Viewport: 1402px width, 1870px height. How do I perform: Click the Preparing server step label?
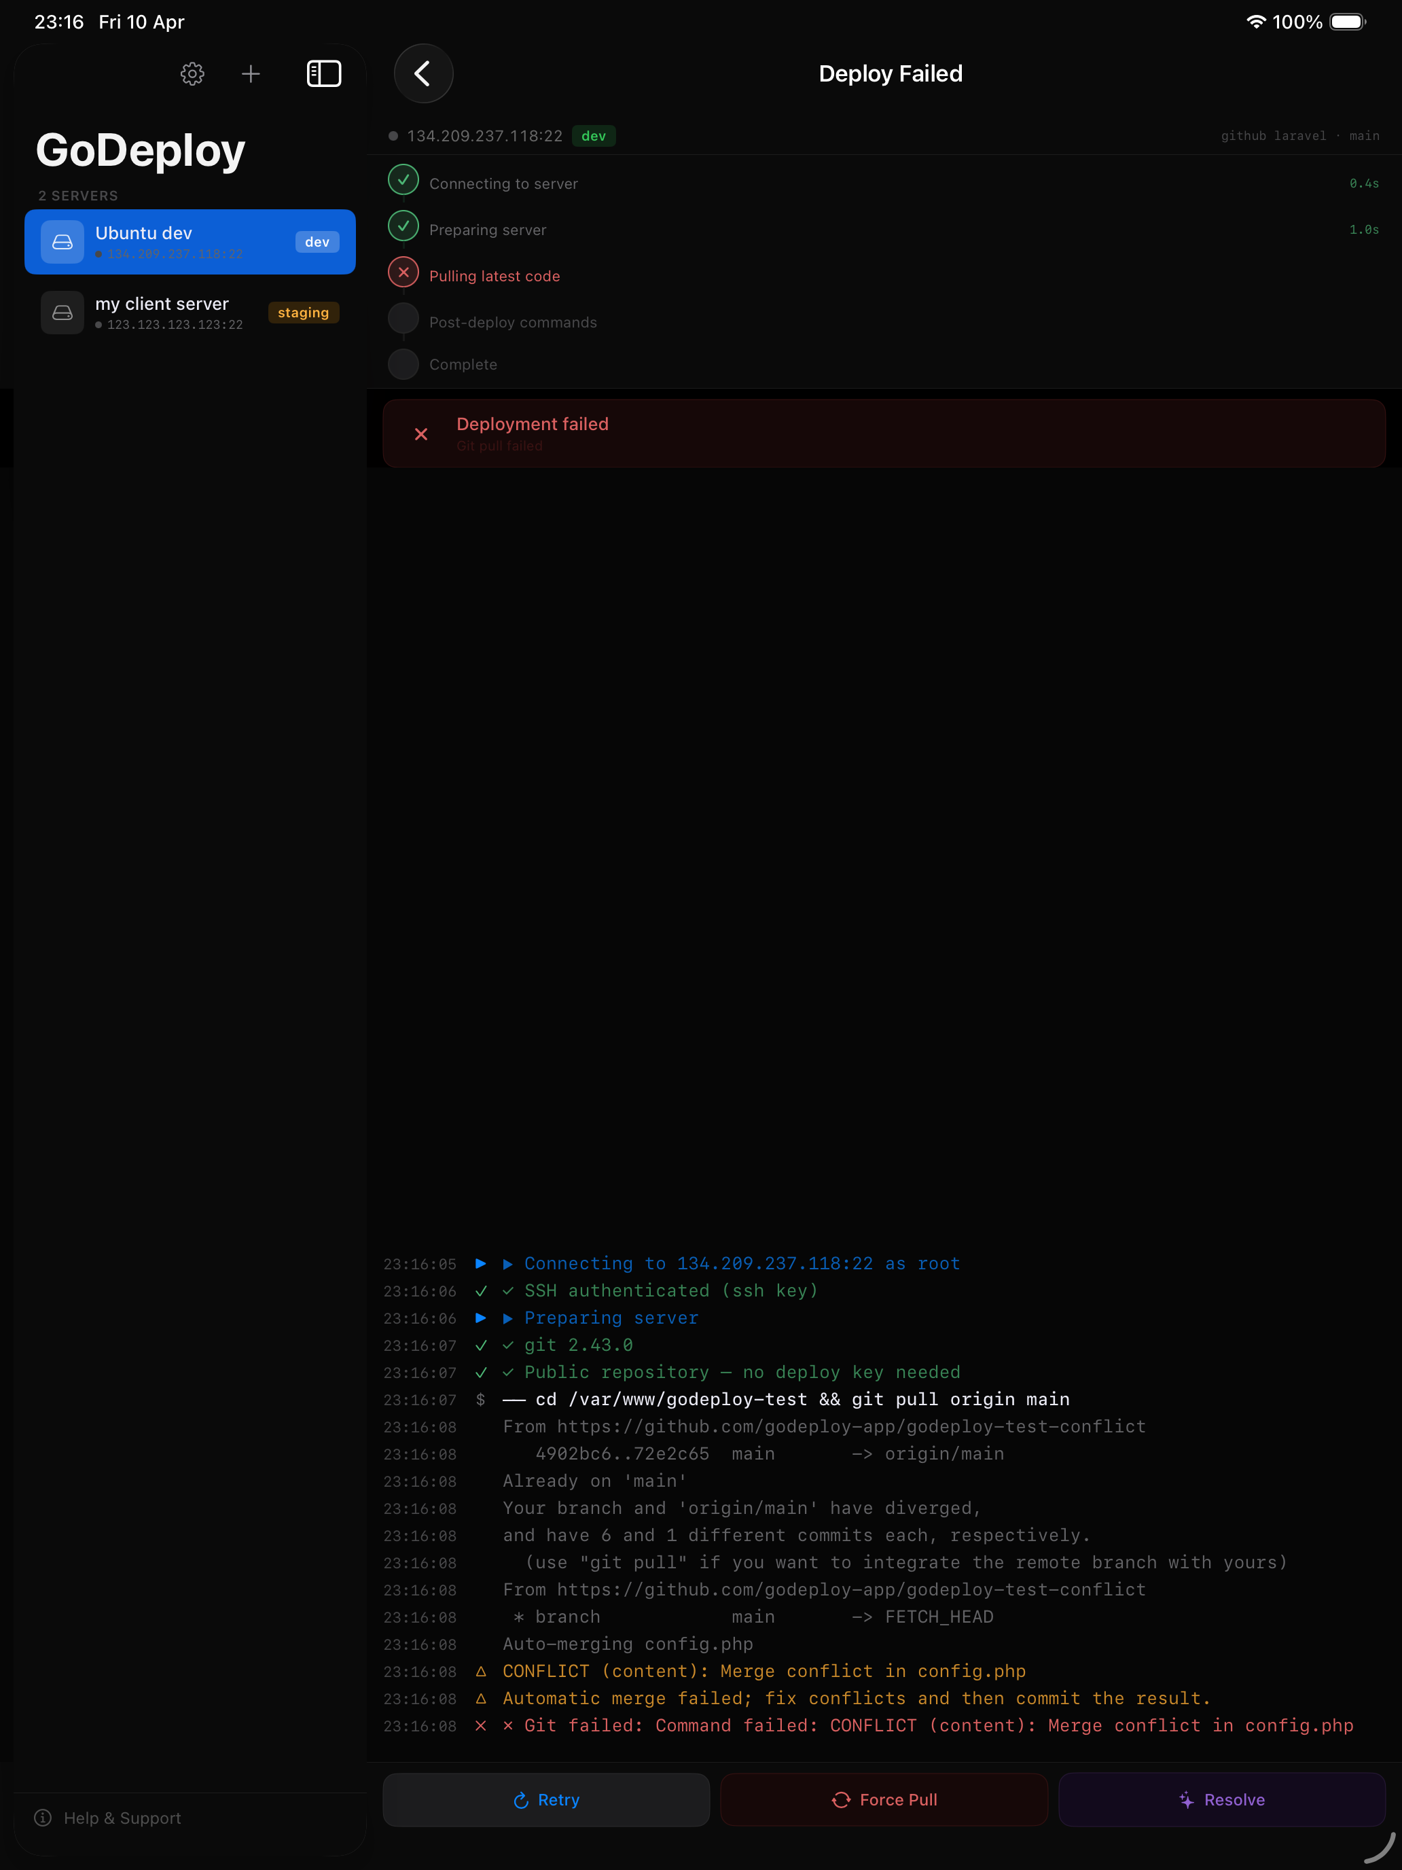(x=488, y=230)
